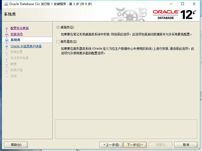Go back with the 上一步(B) button
Screen dimensions: 202x151
click(111, 145)
